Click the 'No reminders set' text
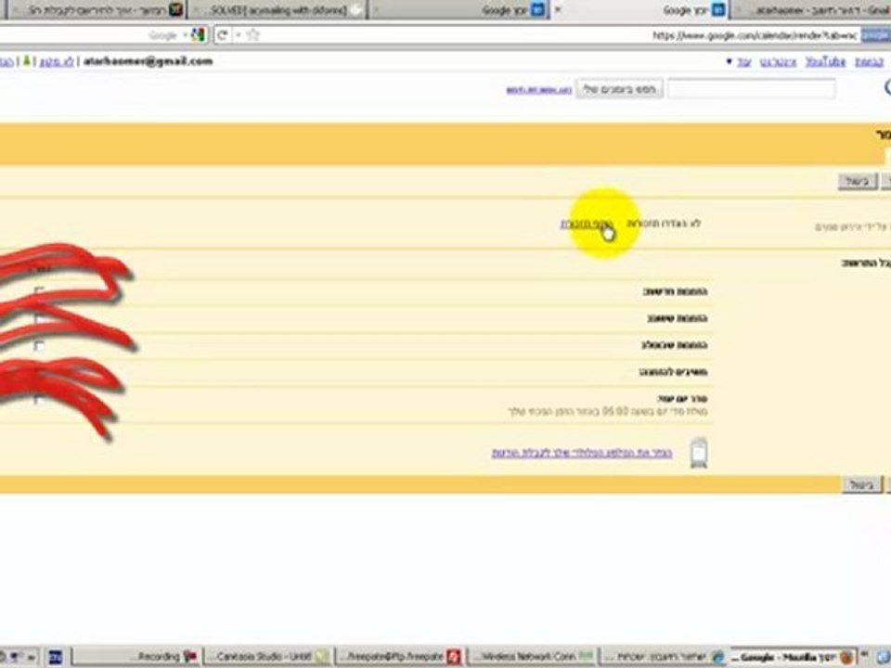The image size is (891, 668). pyautogui.click(x=664, y=224)
